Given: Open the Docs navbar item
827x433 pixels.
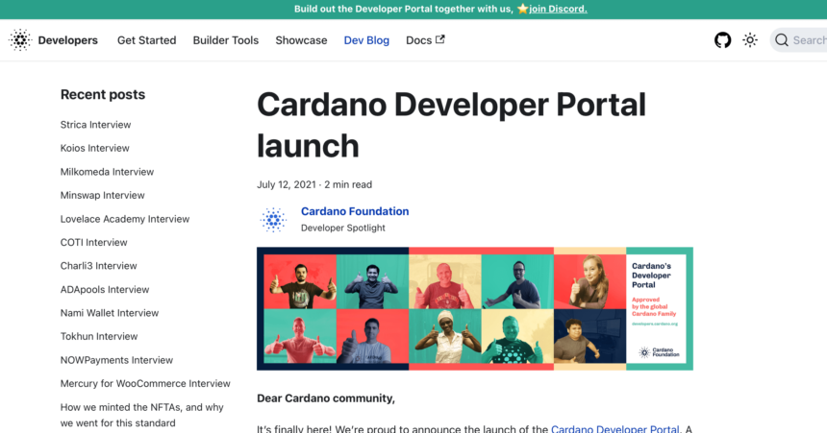Looking at the screenshot, I should (x=425, y=40).
